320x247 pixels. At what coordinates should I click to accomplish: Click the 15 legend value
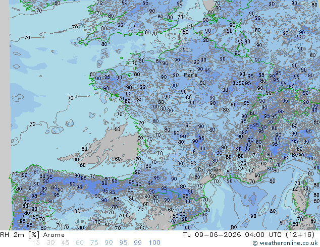coord(36,243)
